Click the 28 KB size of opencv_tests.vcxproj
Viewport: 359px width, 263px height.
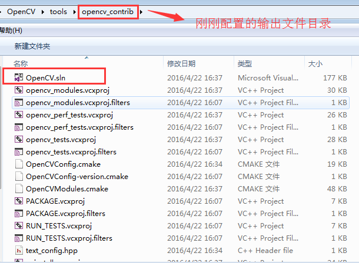click(337, 140)
